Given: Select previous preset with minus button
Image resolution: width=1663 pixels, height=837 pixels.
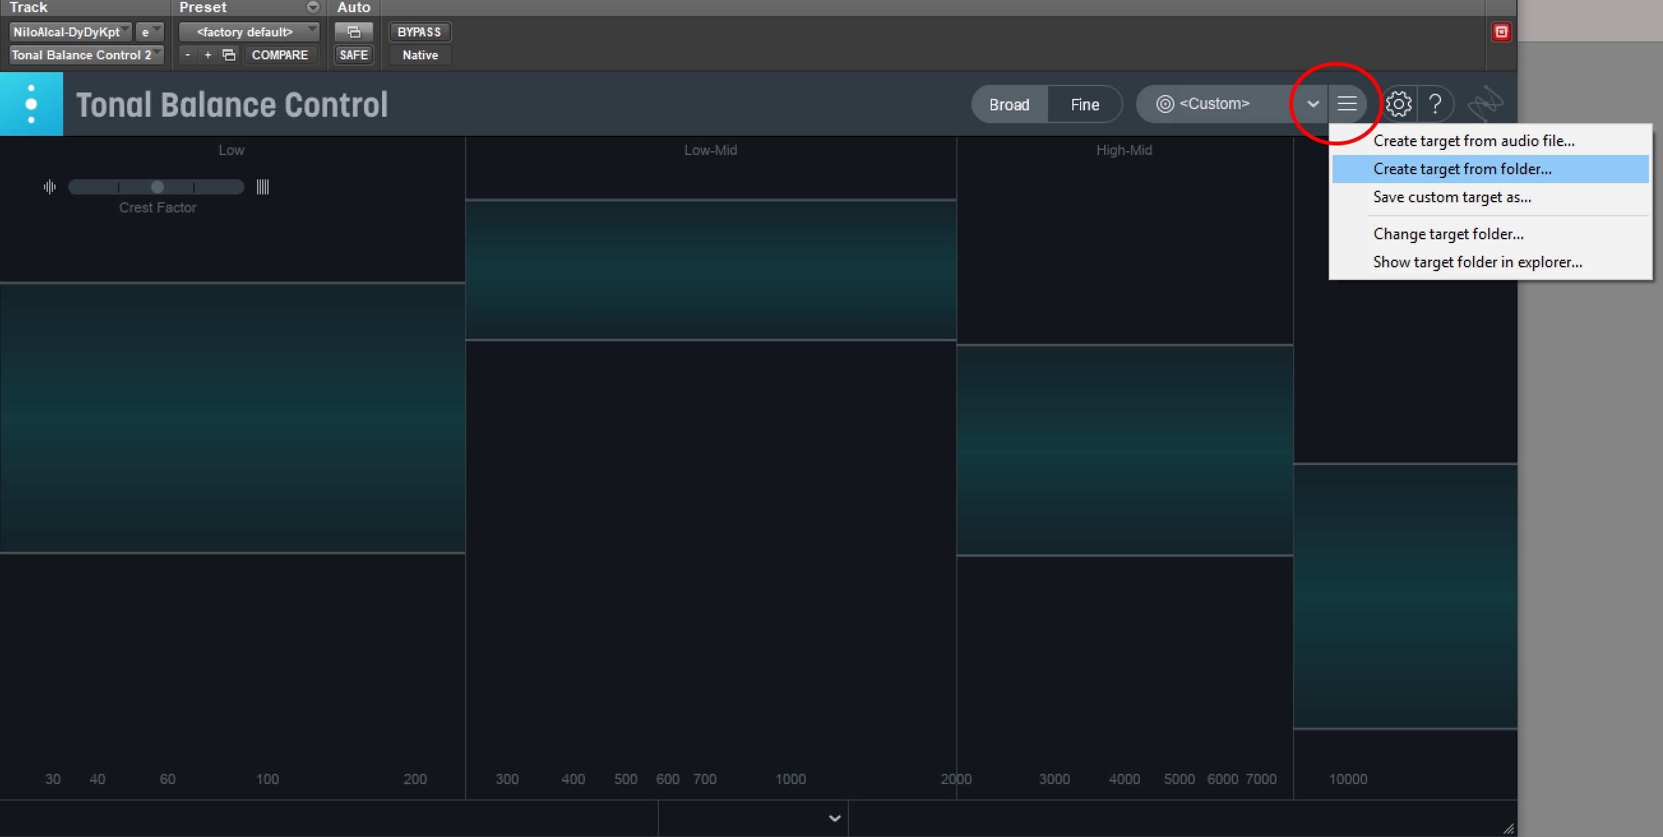Looking at the screenshot, I should pyautogui.click(x=187, y=55).
